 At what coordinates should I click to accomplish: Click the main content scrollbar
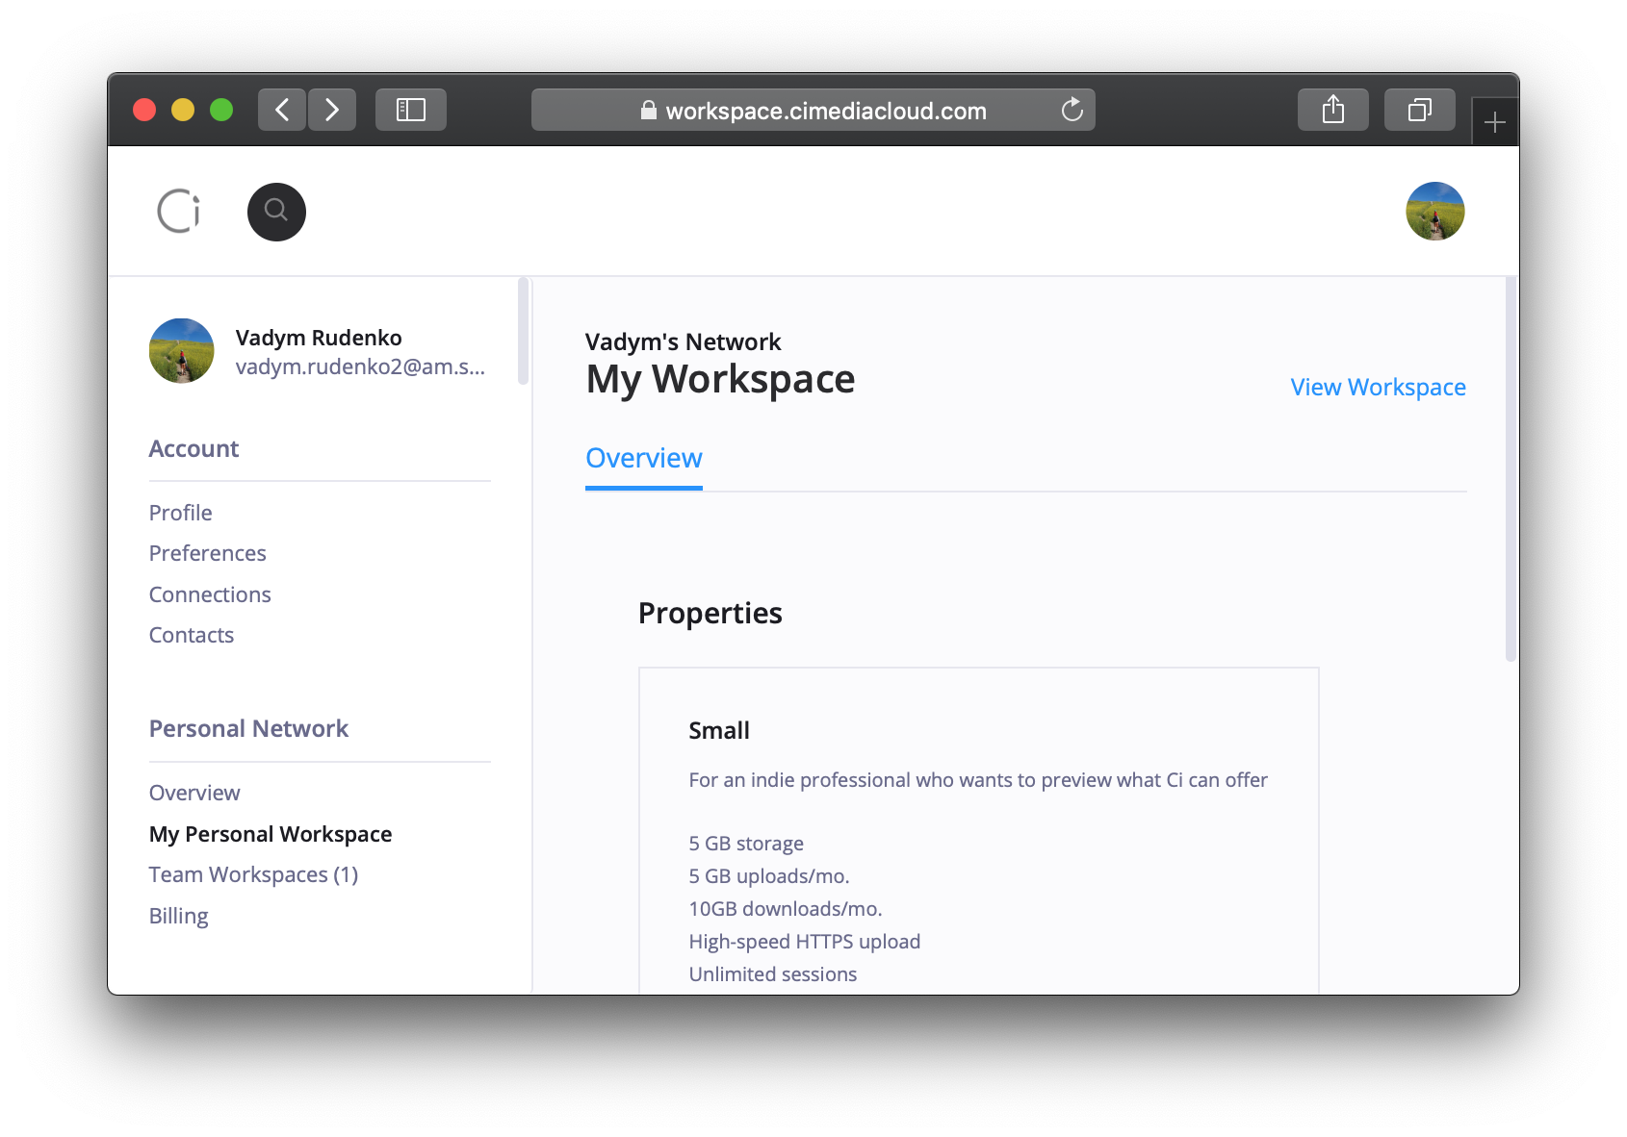pyautogui.click(x=1511, y=468)
